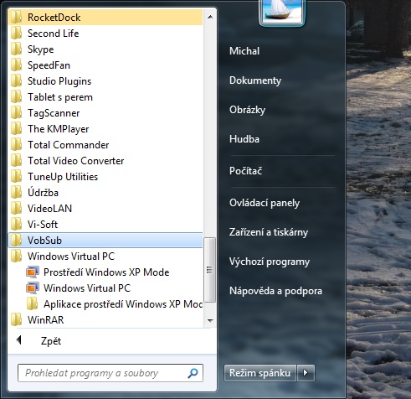Open the Skype folder icon
Screen dimensions: 411x399
click(x=16, y=49)
